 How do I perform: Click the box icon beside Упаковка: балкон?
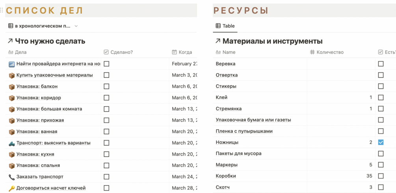(x=11, y=86)
